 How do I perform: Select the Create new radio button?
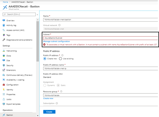tap(45, 59)
